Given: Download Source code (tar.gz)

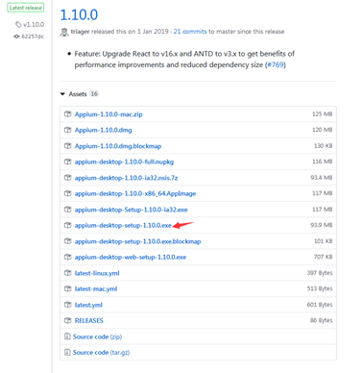Looking at the screenshot, I should click(x=101, y=352).
